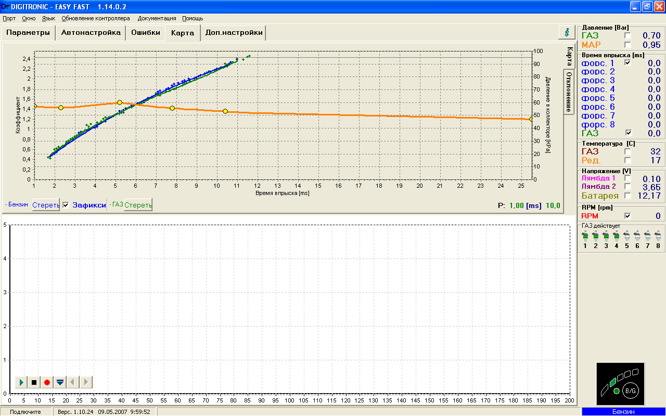Uncheck the ГАЗ injection time checkbox
The image size is (666, 416).
(x=627, y=133)
